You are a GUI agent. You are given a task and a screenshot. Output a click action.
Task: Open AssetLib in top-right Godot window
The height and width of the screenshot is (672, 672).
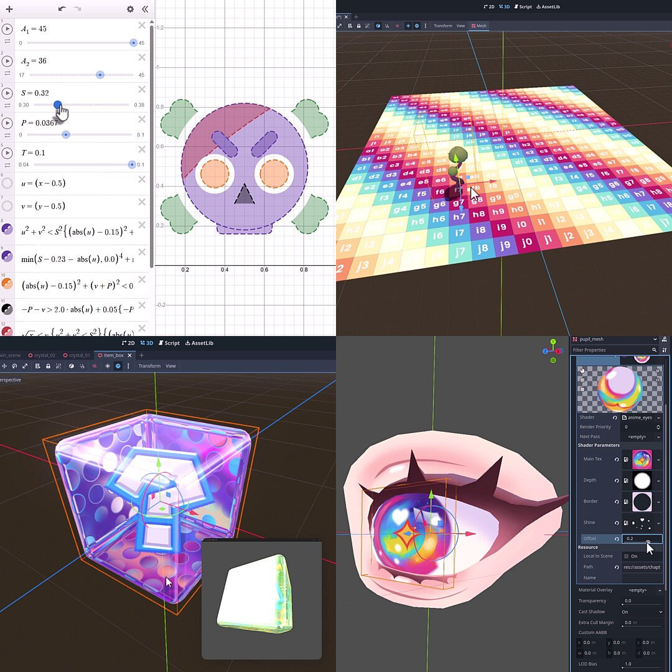(x=548, y=7)
